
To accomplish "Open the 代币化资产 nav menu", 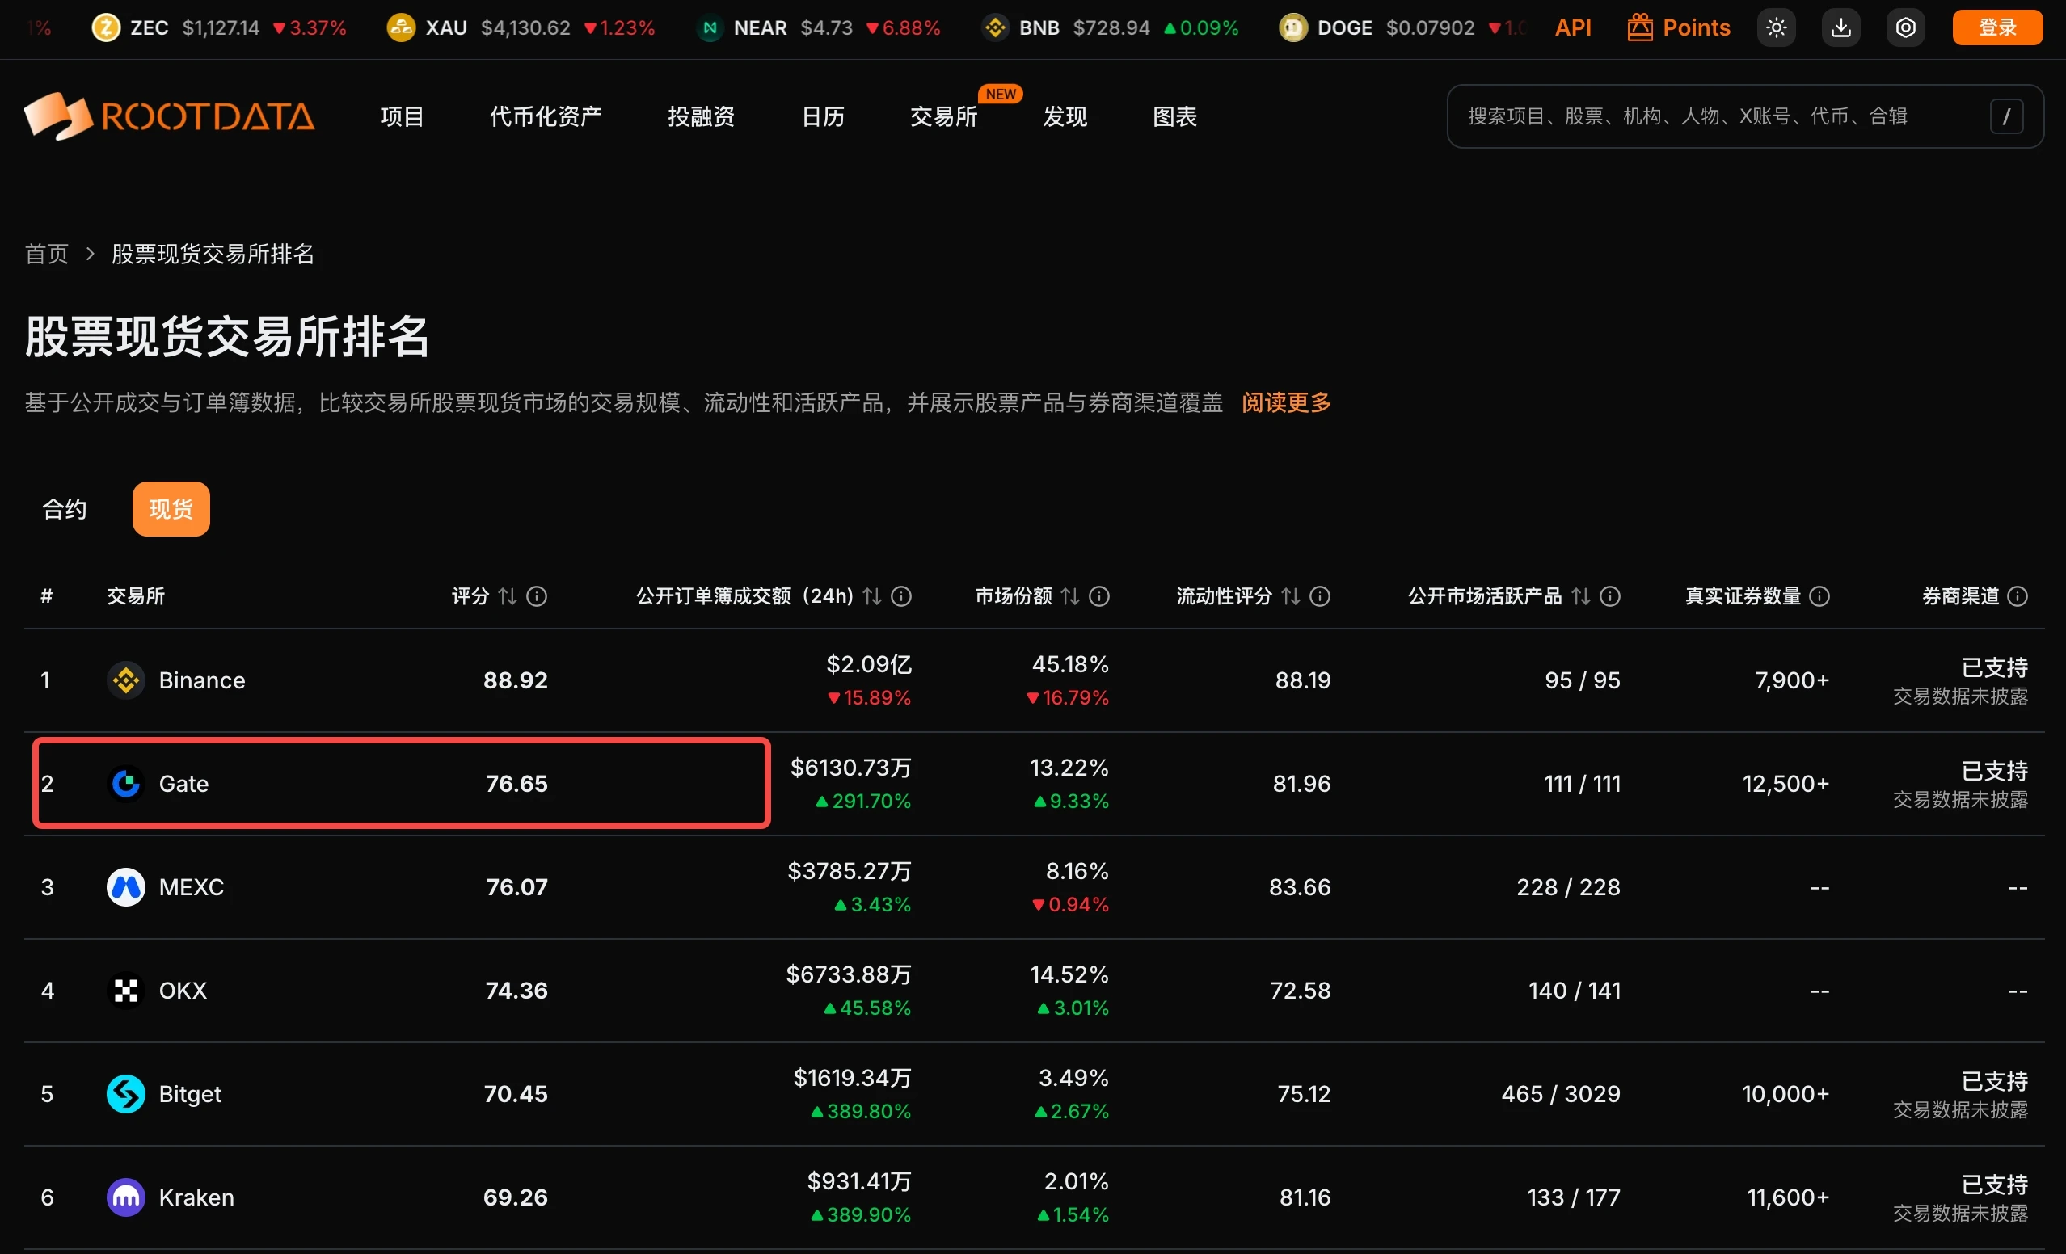I will [545, 116].
